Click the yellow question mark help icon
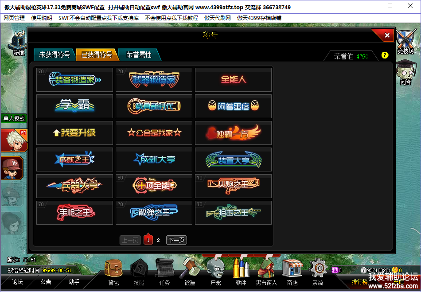The image size is (421, 292). [x=385, y=55]
